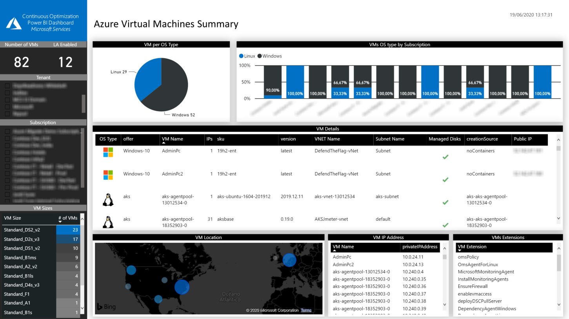Select omsPolicy in VMs Extensions
The width and height of the screenshot is (569, 319).
pos(468,257)
